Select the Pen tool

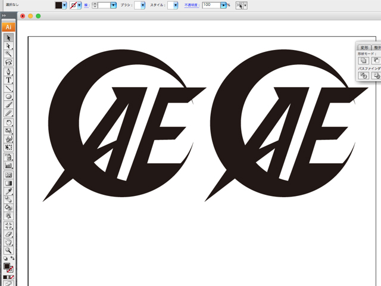tap(8, 71)
